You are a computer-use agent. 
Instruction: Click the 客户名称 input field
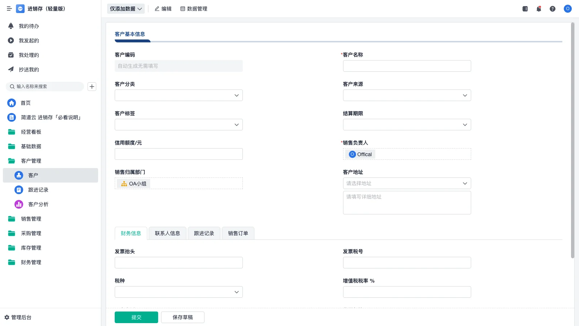407,66
